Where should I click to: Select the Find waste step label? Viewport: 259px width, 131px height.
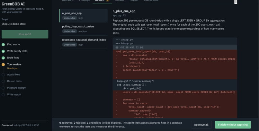[x=13, y=44]
